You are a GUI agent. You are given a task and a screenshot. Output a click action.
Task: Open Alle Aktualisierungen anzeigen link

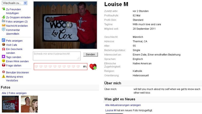tap(123, 105)
